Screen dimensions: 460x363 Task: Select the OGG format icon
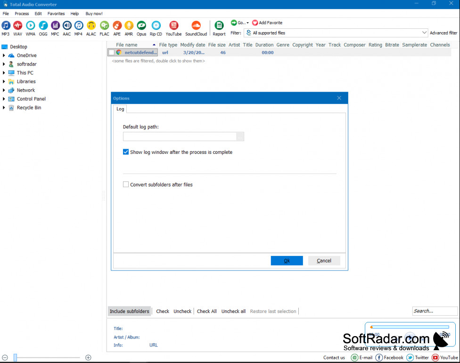pos(43,25)
